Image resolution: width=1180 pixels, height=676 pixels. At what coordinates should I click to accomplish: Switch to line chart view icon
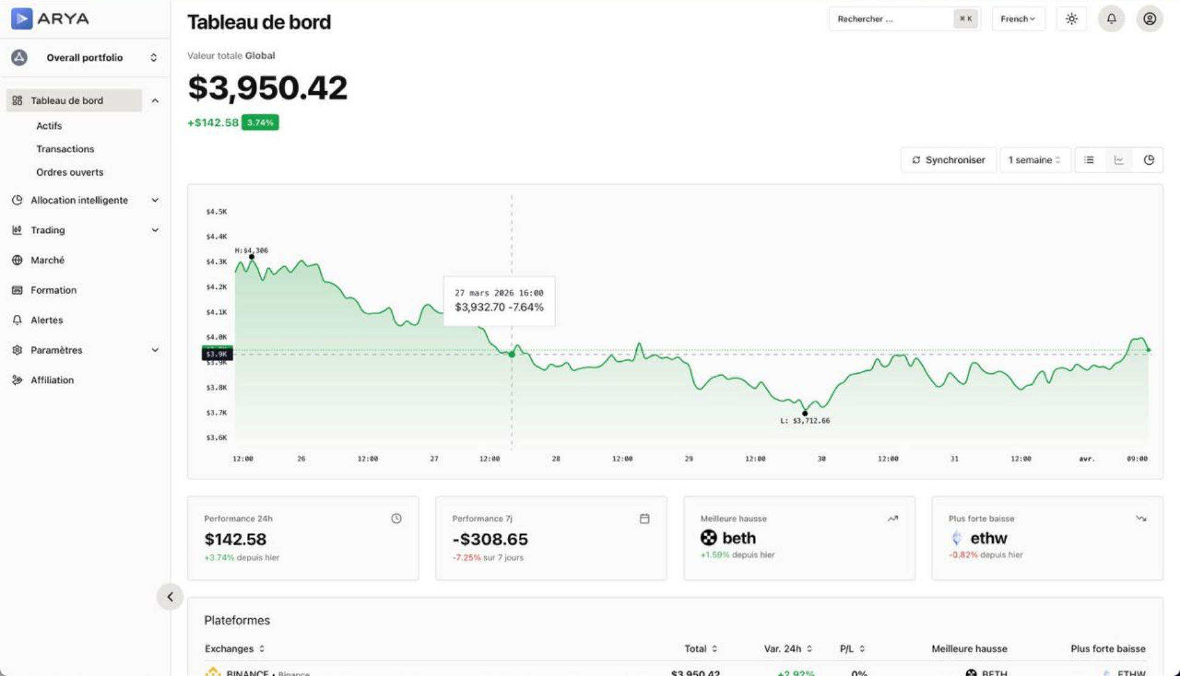1119,160
